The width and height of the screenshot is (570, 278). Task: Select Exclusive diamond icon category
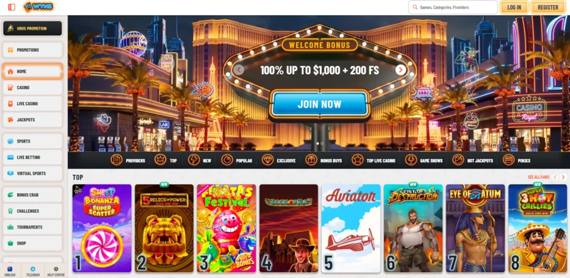[267, 160]
